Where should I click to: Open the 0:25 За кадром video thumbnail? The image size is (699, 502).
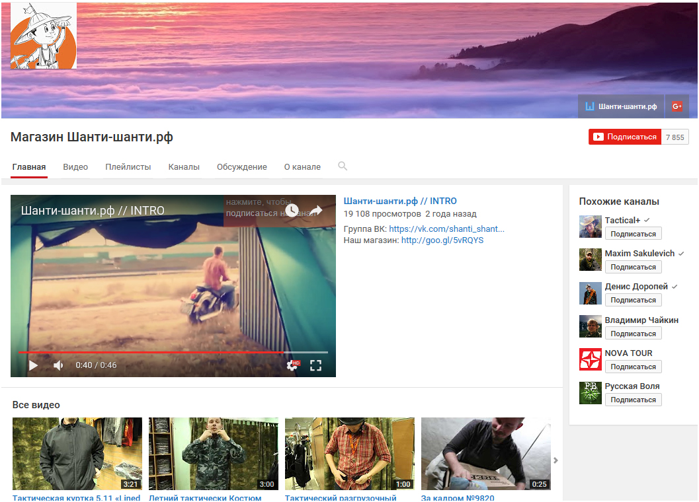[x=486, y=454]
